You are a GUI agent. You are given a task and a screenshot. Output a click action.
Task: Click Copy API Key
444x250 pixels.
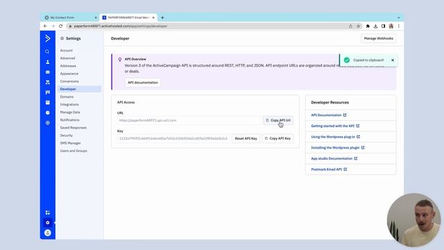277,138
